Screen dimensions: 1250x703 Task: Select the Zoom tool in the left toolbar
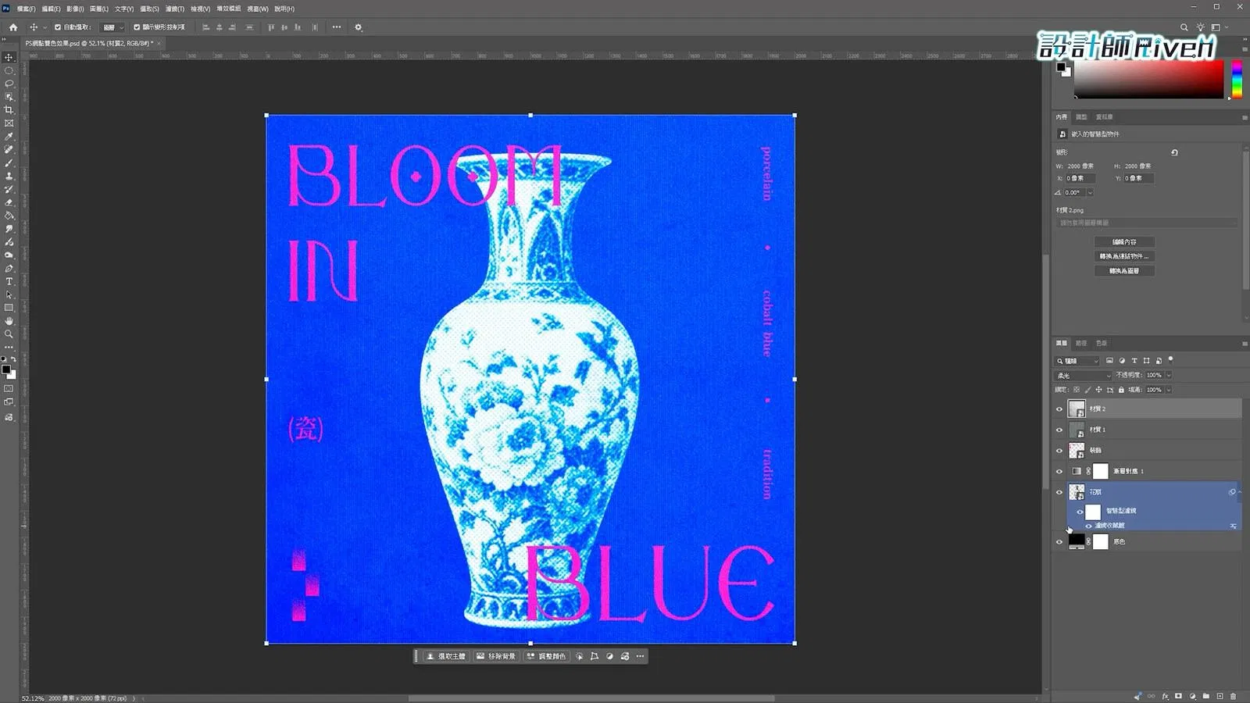point(9,334)
